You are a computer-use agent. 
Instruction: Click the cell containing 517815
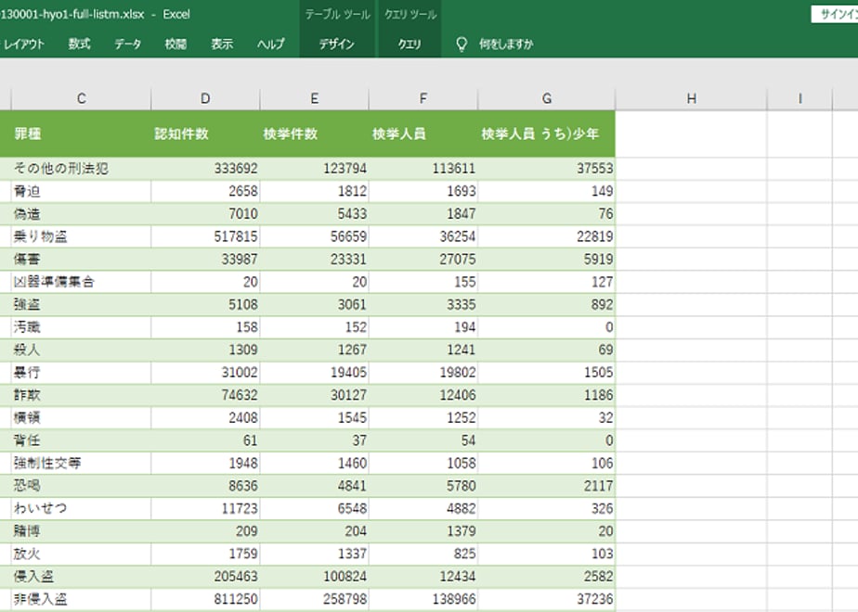pyautogui.click(x=205, y=236)
